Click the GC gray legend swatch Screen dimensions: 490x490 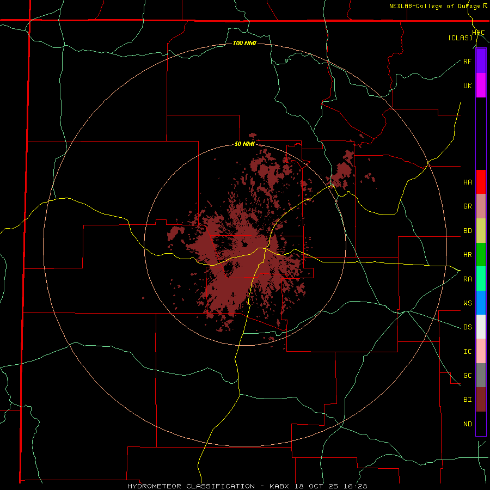pos(481,375)
